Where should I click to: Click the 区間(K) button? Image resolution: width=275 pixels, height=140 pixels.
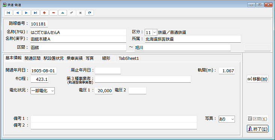[257, 119]
